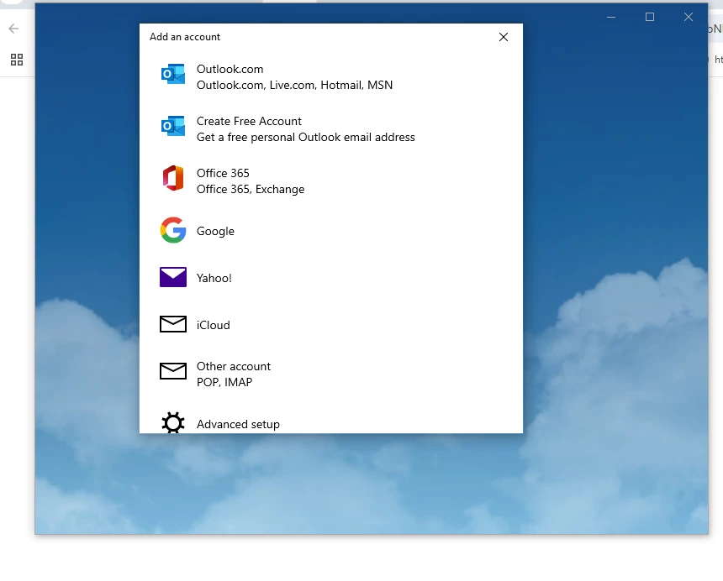Select the Outlook.com title text
Viewport: 723px width, 581px height.
230,69
